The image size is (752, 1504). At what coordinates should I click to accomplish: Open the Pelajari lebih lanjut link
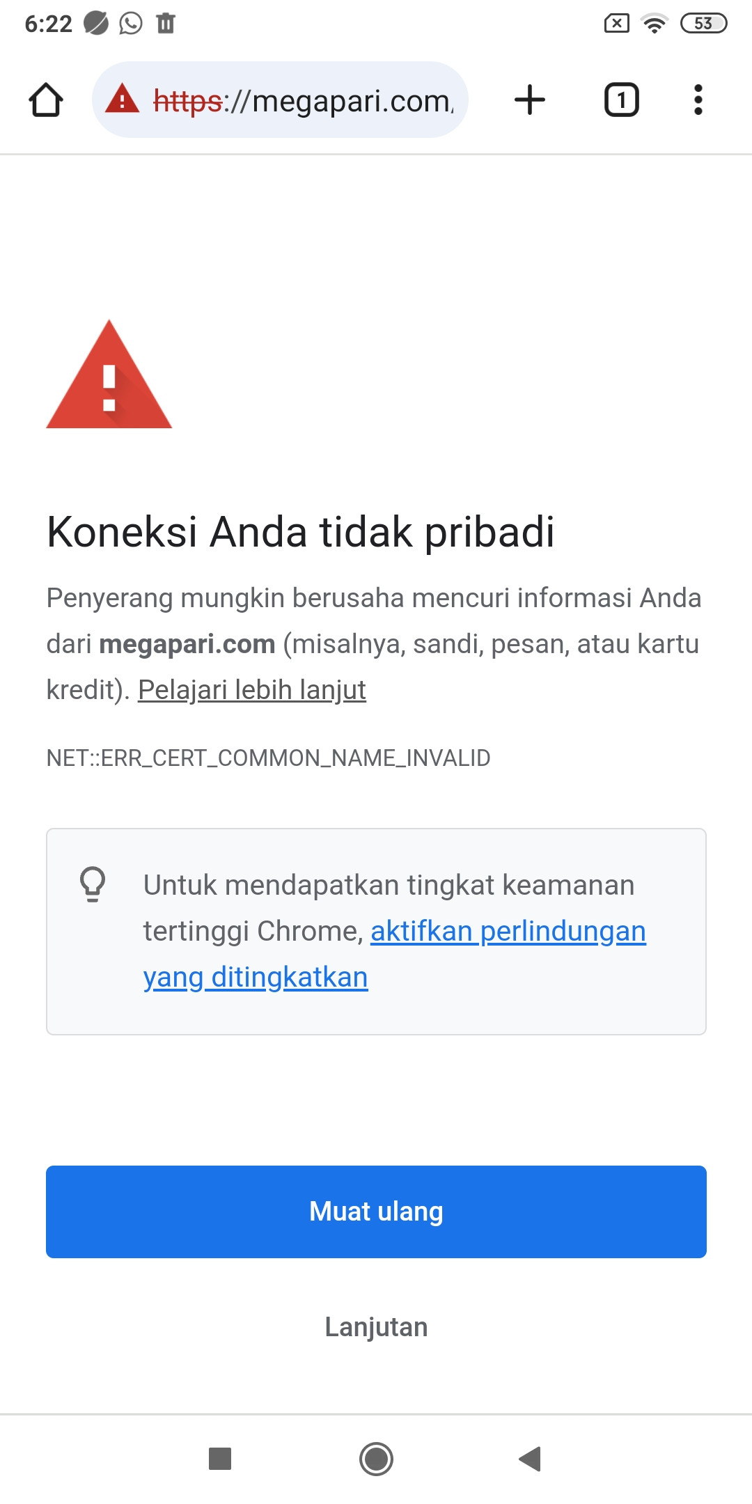coord(252,690)
